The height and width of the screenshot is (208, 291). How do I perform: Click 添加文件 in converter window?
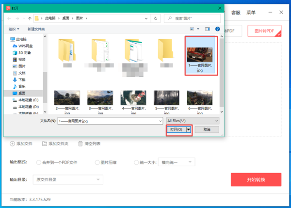coord(21,144)
